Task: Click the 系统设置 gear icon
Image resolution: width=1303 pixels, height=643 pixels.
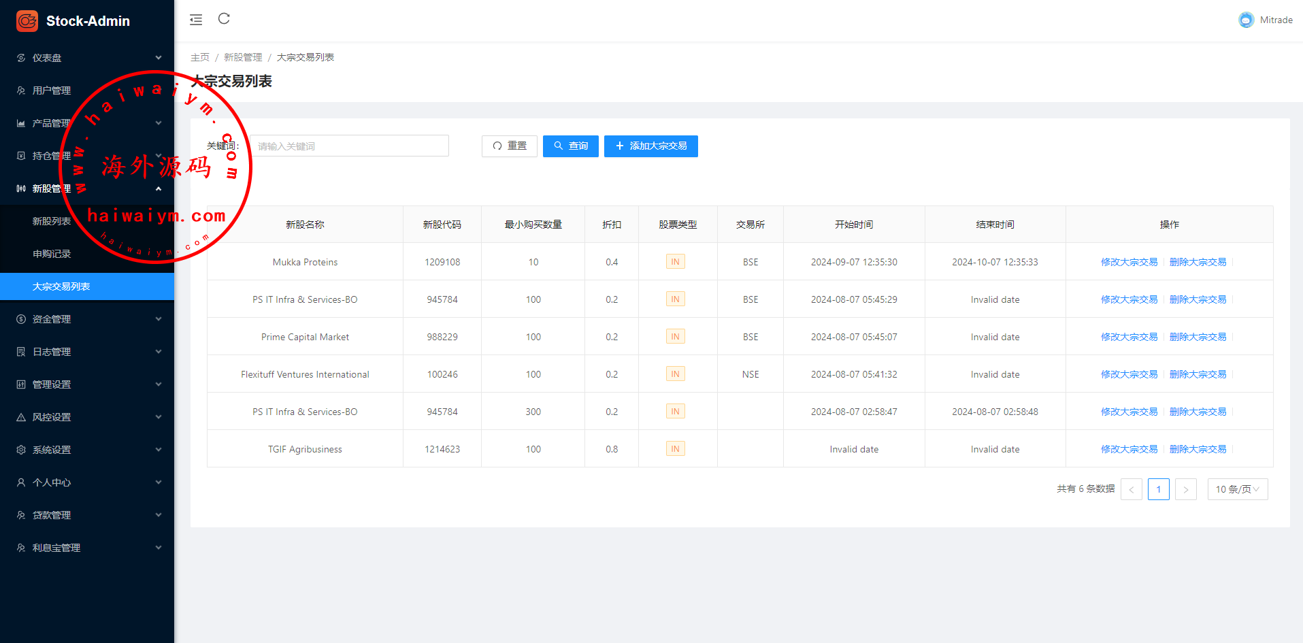Action: (x=21, y=450)
